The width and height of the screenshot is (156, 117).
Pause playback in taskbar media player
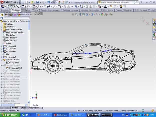pyautogui.click(x=100, y=115)
